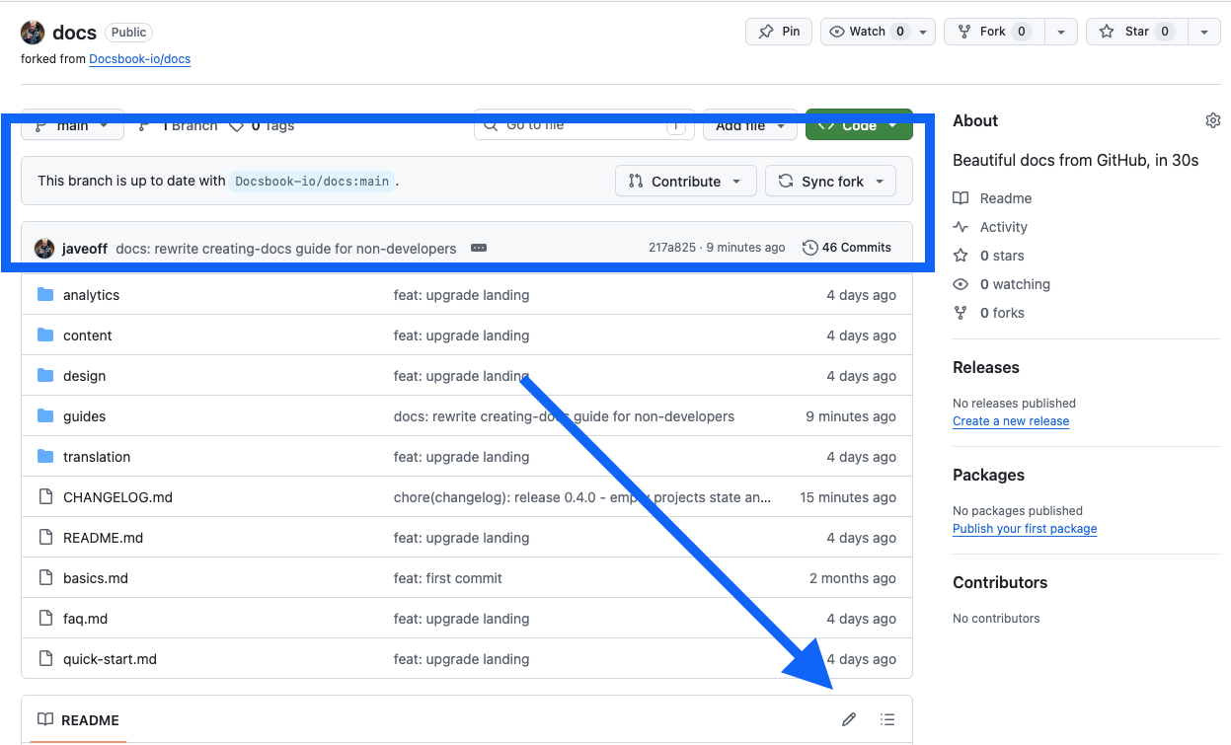Click the guides folder icon
This screenshot has height=745, width=1231.
pos(45,415)
